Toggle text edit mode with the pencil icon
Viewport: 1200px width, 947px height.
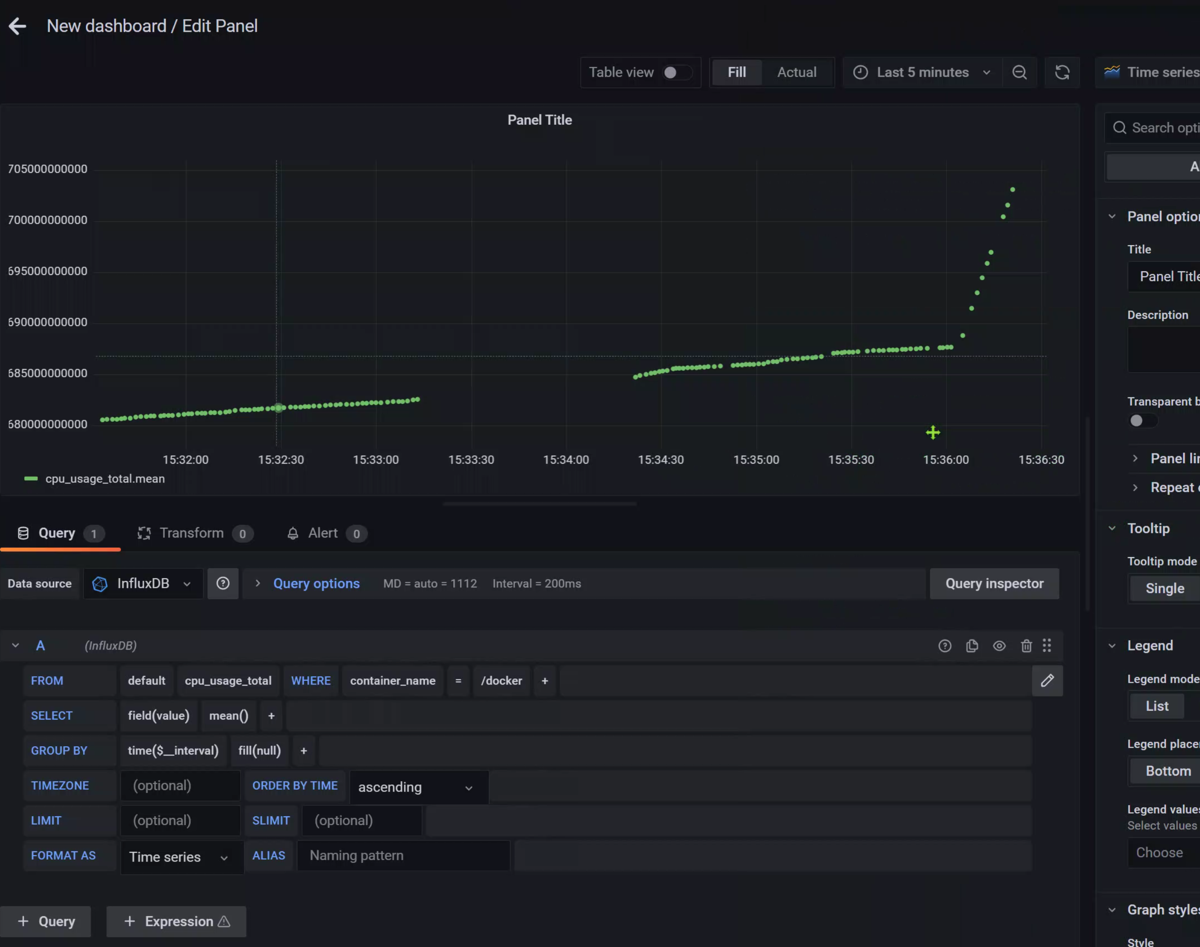click(1047, 680)
